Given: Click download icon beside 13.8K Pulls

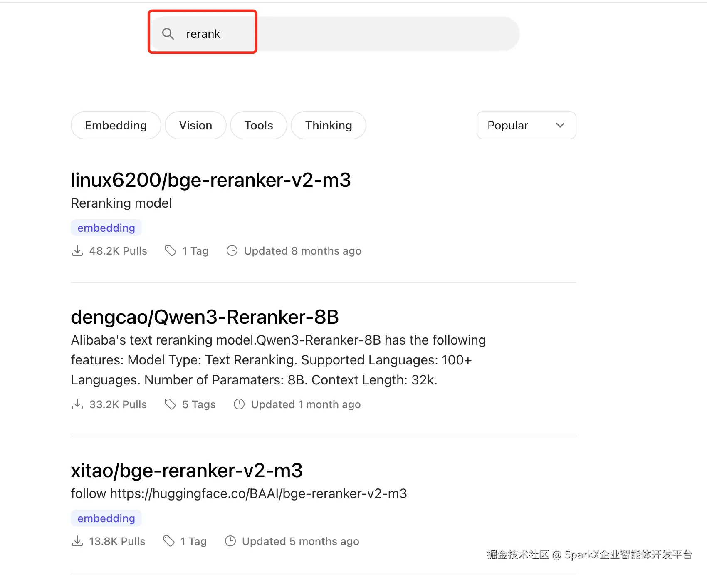Looking at the screenshot, I should pyautogui.click(x=77, y=541).
